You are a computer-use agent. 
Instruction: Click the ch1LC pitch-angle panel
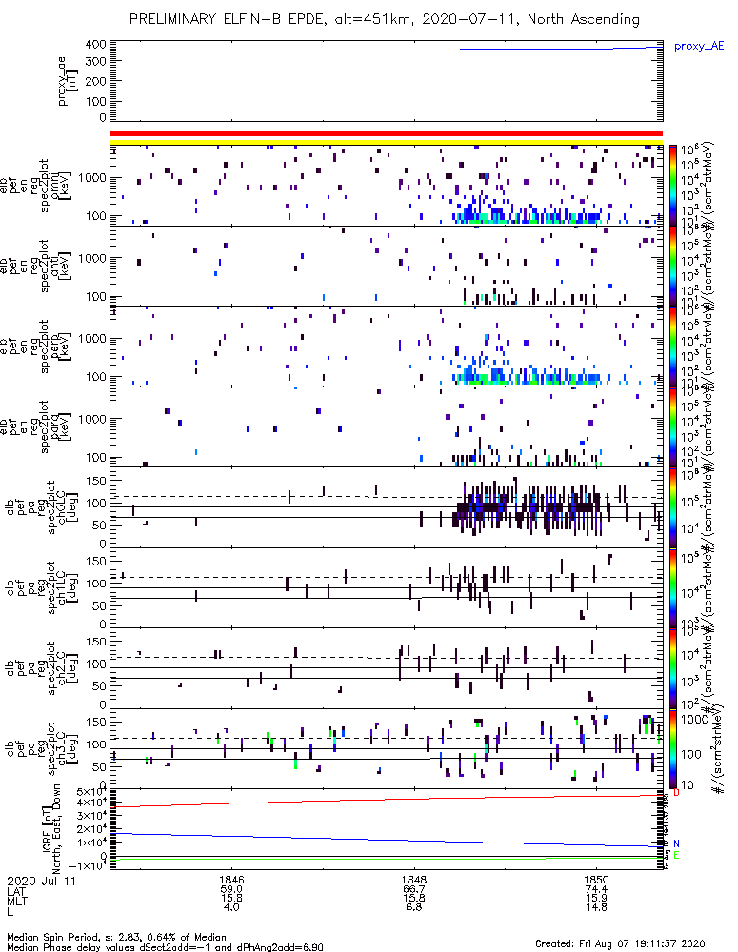(386, 587)
